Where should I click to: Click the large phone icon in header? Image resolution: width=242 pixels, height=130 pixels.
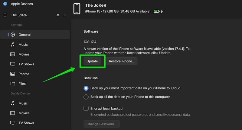coord(77,9)
